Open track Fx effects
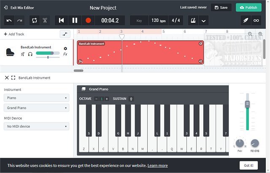This screenshot has height=173, width=270. (65, 54)
